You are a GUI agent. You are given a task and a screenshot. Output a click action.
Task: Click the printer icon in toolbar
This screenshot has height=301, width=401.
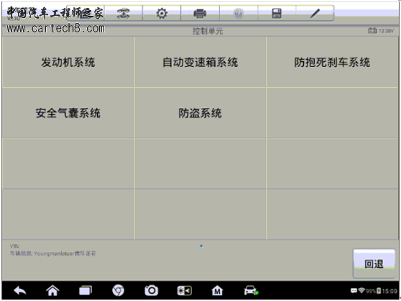pos(200,13)
